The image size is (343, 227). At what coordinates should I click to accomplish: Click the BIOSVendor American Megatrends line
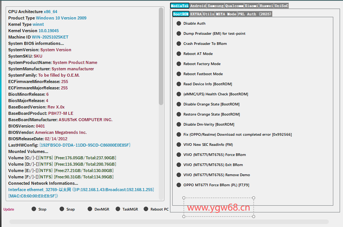[47, 132]
